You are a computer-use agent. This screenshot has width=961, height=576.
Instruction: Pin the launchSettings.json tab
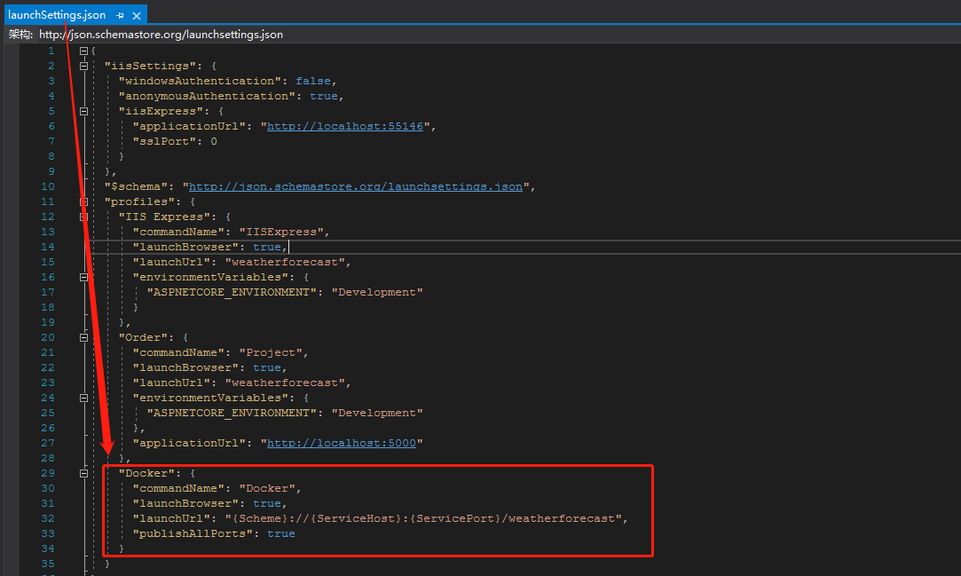click(120, 16)
